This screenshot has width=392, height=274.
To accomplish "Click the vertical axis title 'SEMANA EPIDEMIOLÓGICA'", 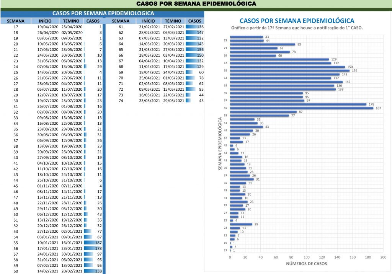I will [220, 144].
